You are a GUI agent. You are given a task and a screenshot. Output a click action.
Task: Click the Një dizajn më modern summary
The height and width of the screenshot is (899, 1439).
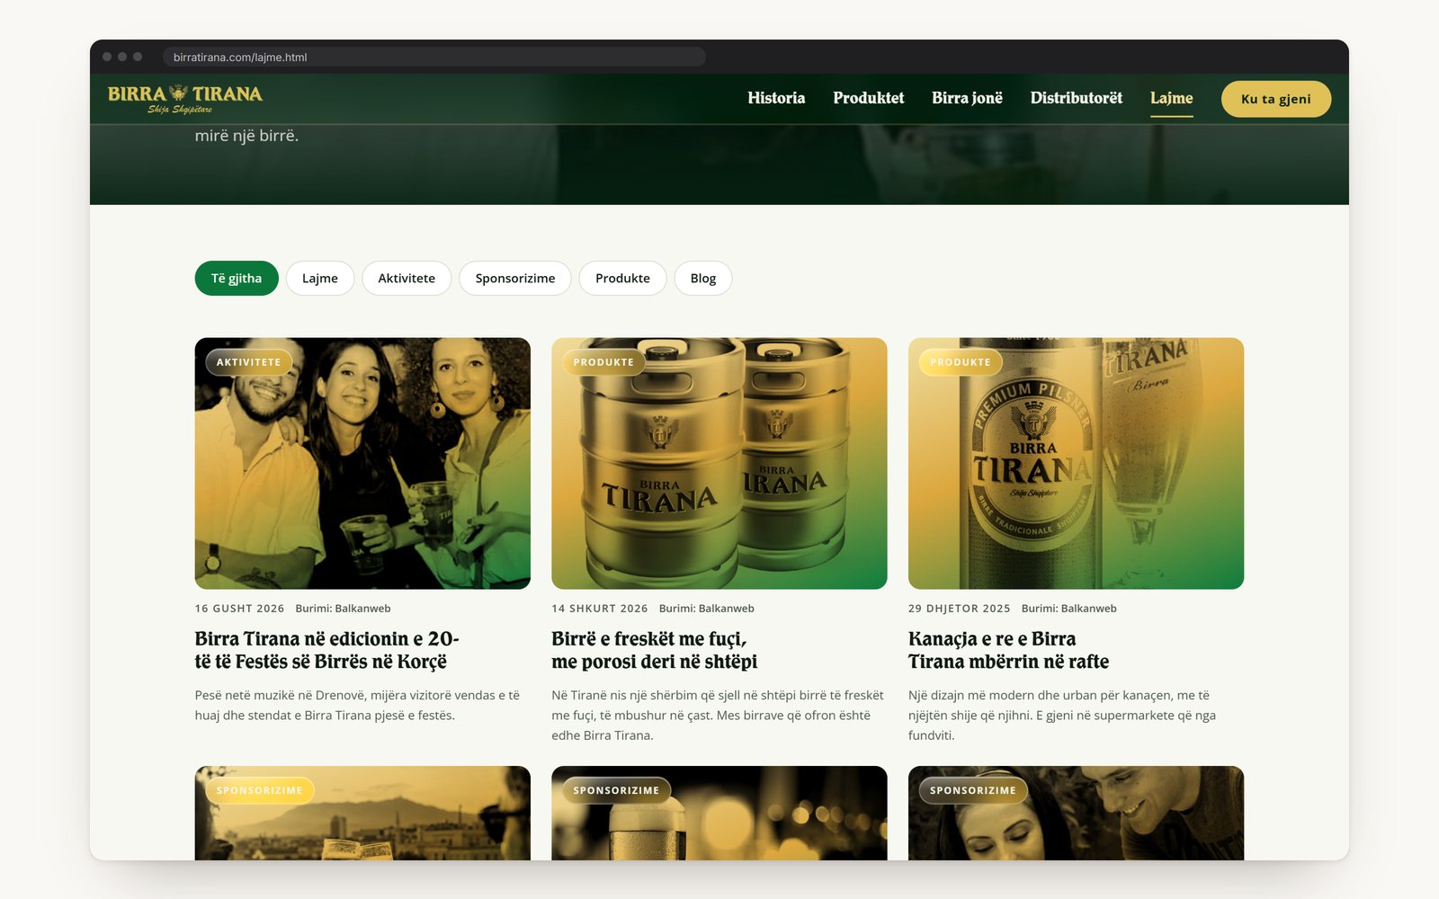(1062, 716)
